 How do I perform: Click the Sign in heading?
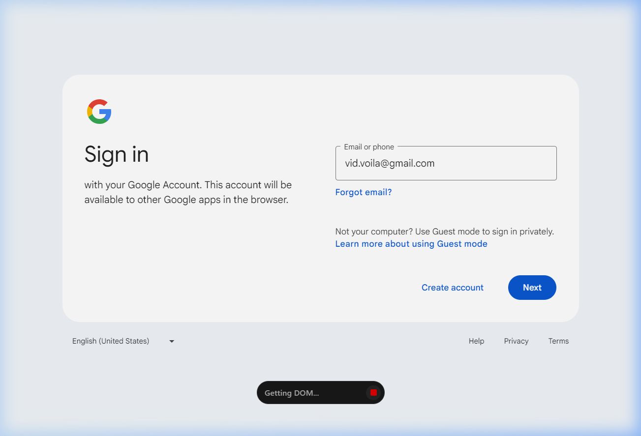coord(117,154)
